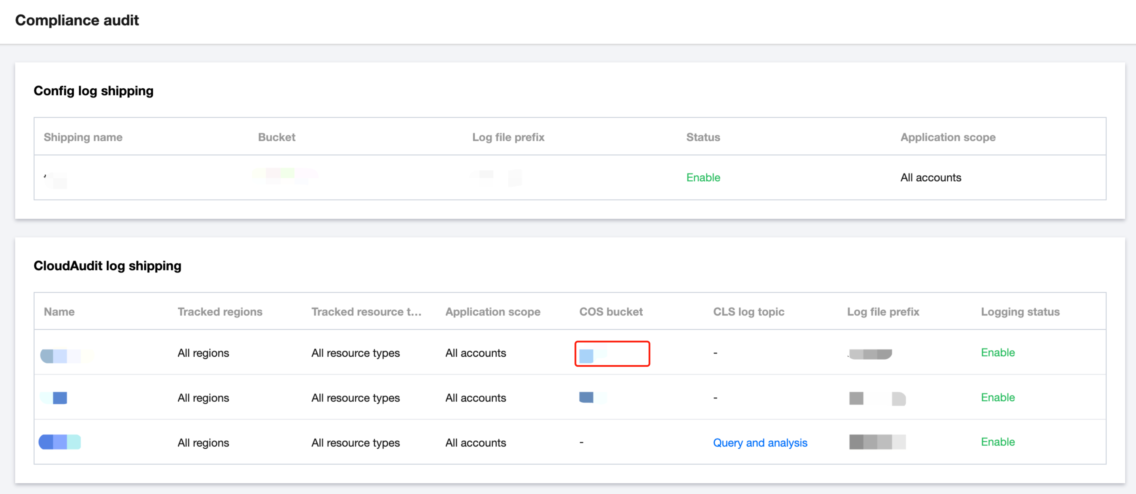Click the Shipping name column header
The image size is (1136, 494).
(x=83, y=137)
